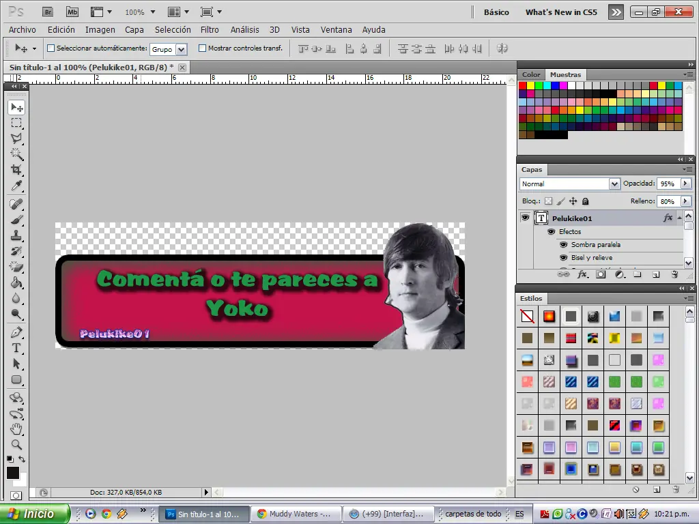Viewport: 699px width, 524px height.
Task: Click the delete layer trash icon
Action: click(674, 274)
